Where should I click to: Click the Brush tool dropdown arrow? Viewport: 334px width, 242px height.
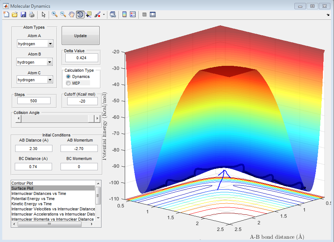point(104,15)
